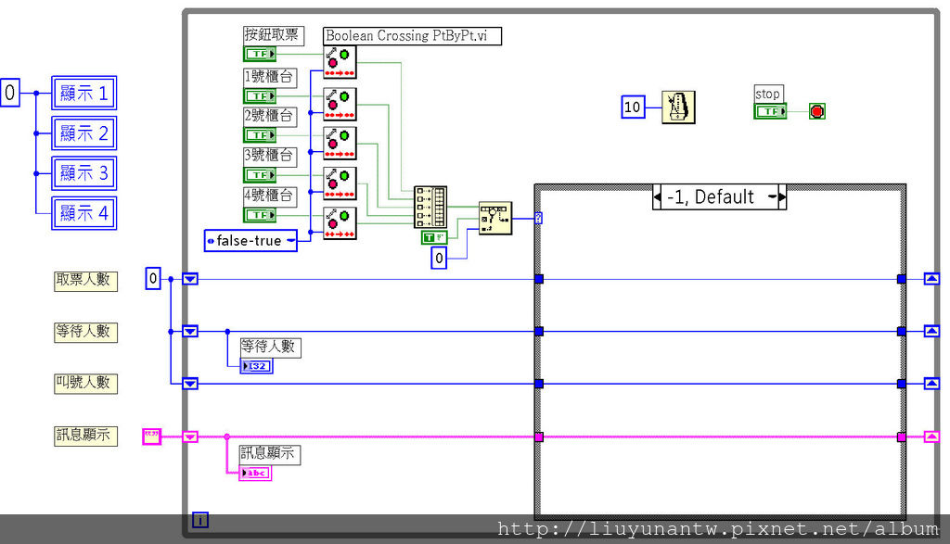Click the 2號櫃台 terminal label

270,117
